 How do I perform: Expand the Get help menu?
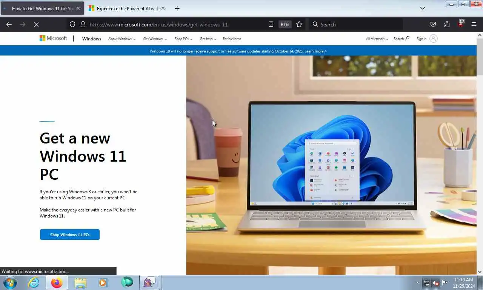pos(208,39)
